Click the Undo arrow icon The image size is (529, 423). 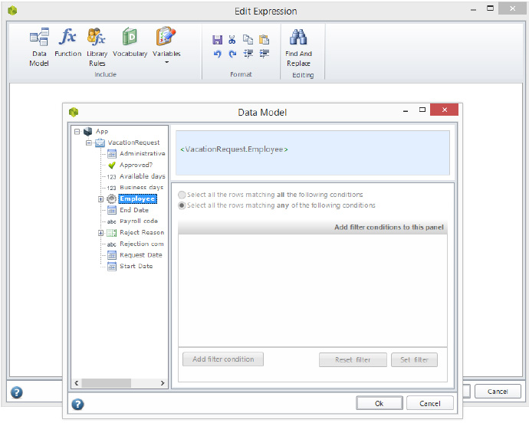point(217,54)
